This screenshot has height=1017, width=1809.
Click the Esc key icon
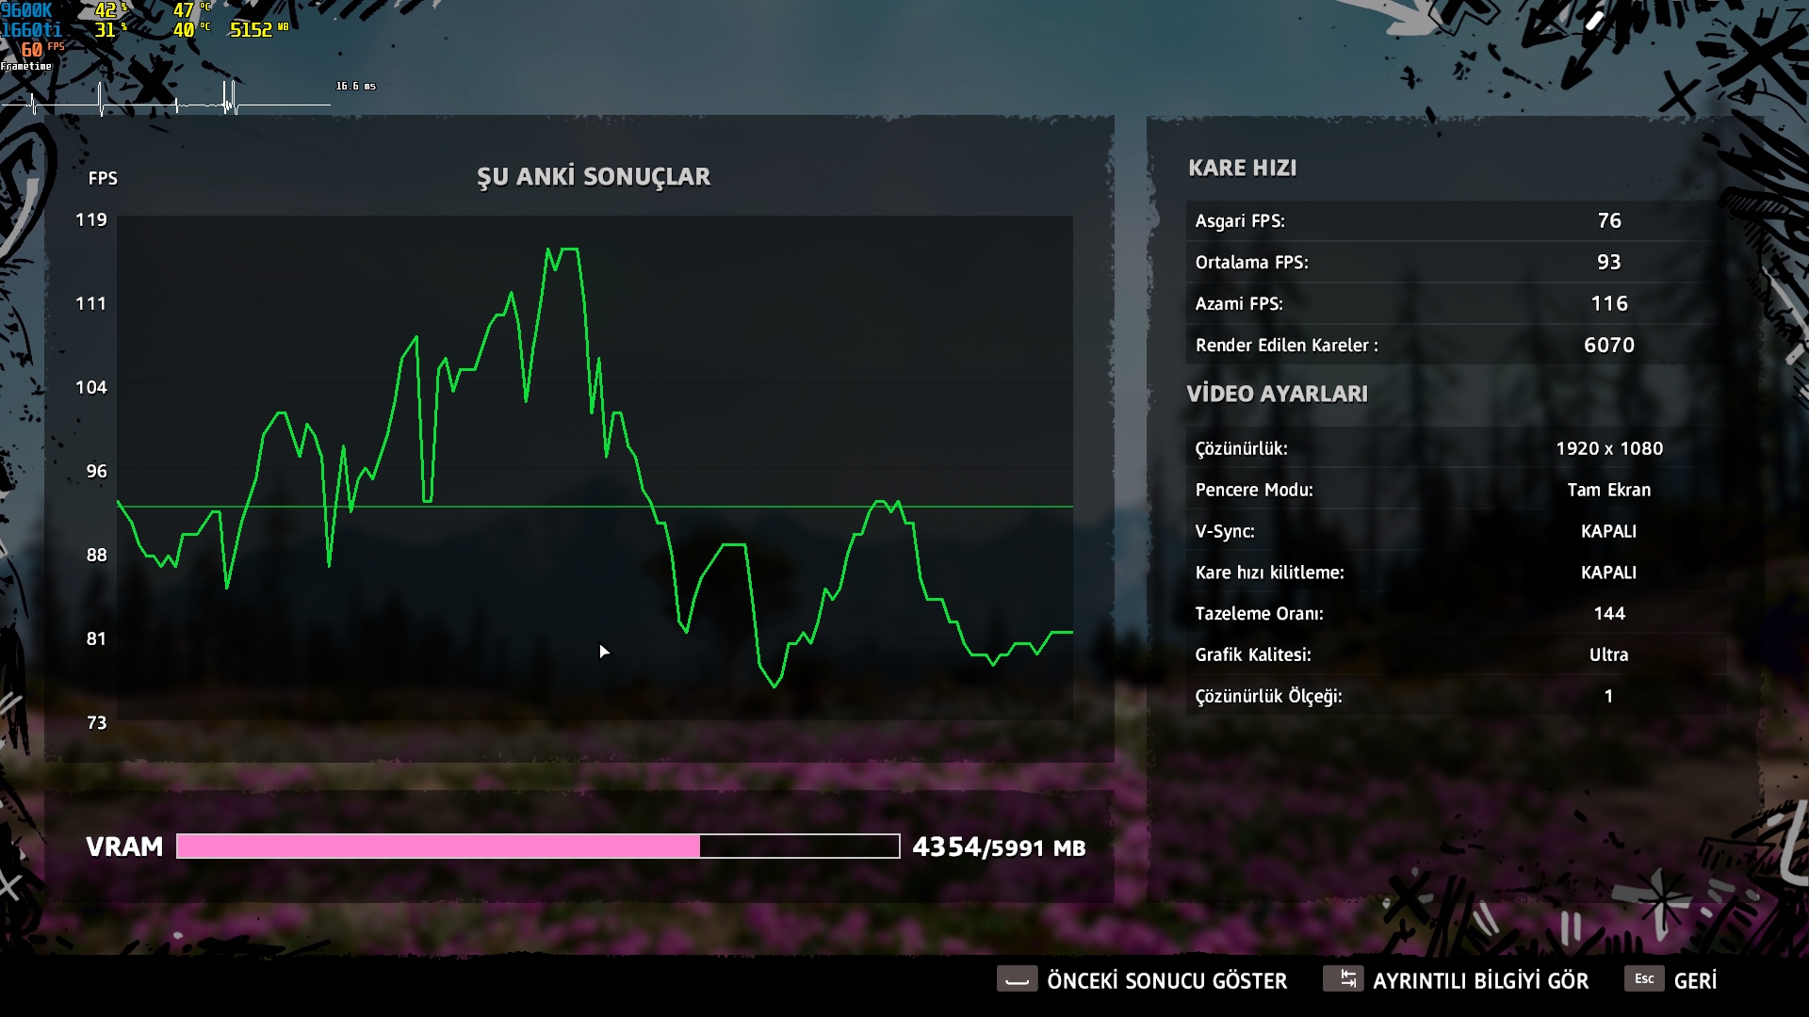pos(1644,979)
